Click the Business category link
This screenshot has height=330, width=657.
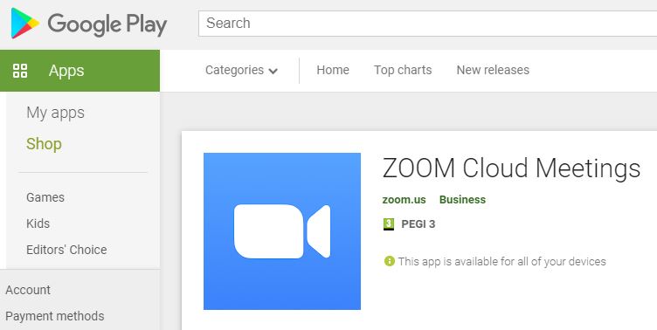point(462,200)
